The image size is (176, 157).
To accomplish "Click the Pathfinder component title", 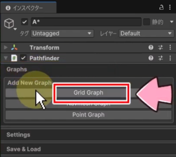I will pos(44,58).
